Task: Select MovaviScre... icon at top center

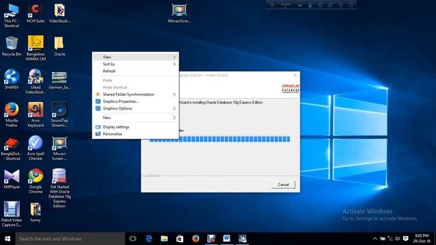Action: click(x=179, y=14)
